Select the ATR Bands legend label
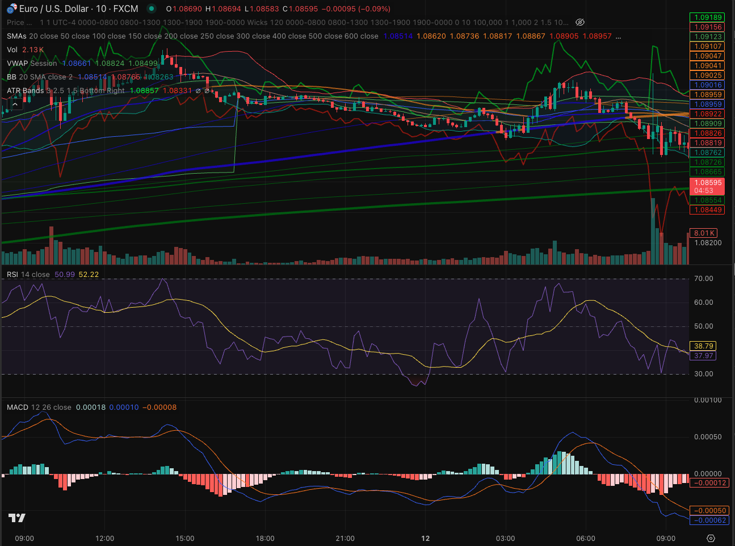Image resolution: width=735 pixels, height=546 pixels. pyautogui.click(x=25, y=90)
